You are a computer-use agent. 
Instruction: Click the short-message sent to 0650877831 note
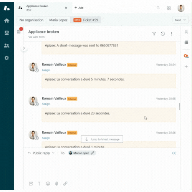(x=109, y=48)
